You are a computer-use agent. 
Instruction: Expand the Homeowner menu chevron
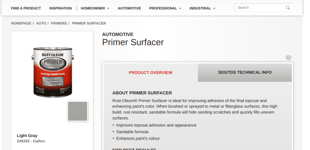pyautogui.click(x=108, y=9)
